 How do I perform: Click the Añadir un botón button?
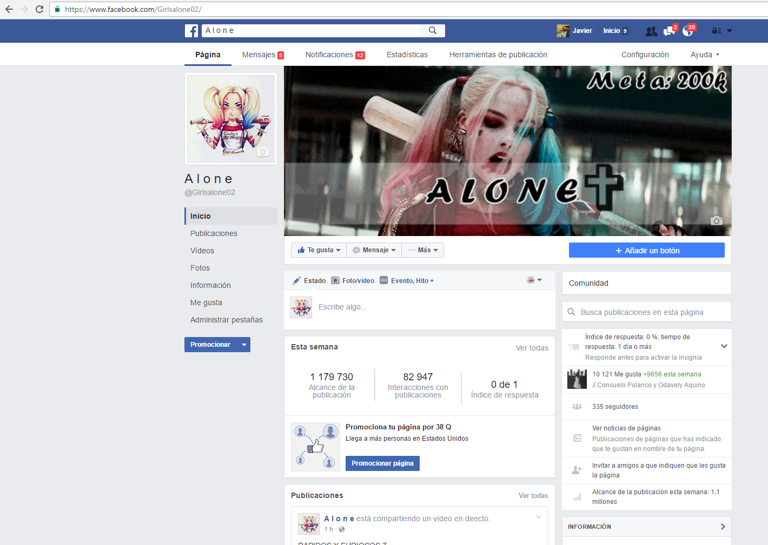pyautogui.click(x=647, y=250)
